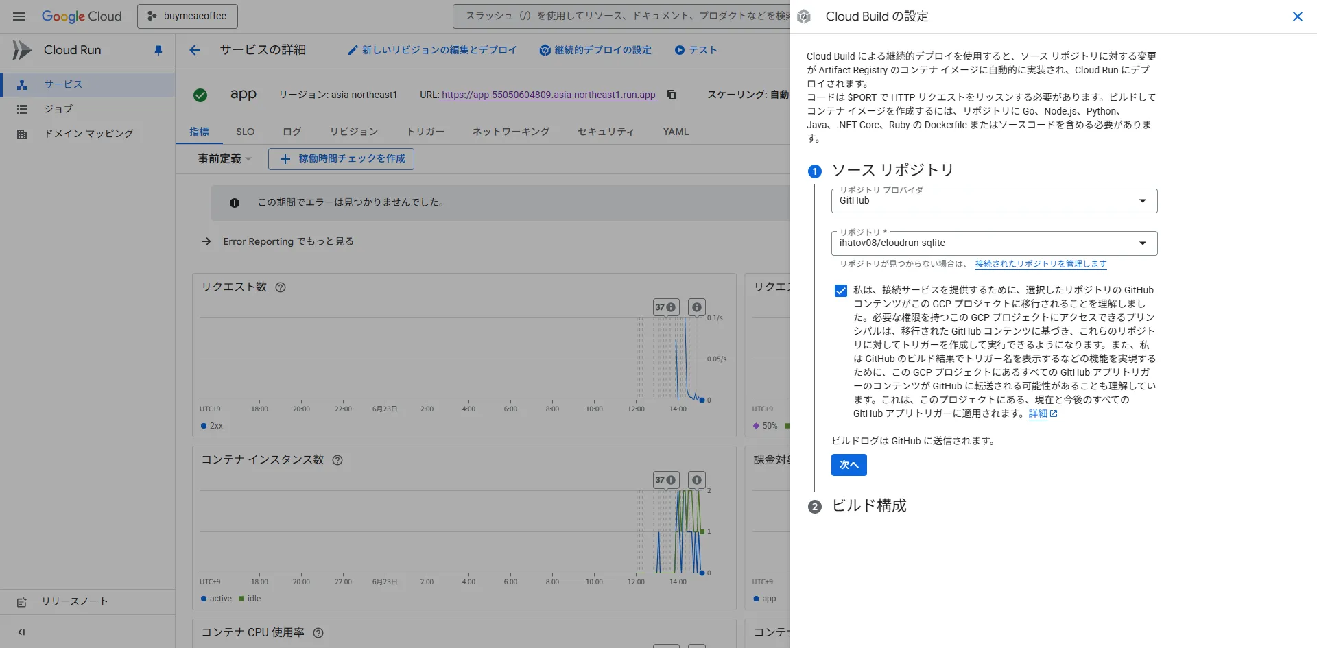Open the 詳細 external link
This screenshot has height=648, width=1317.
pos(1043,413)
